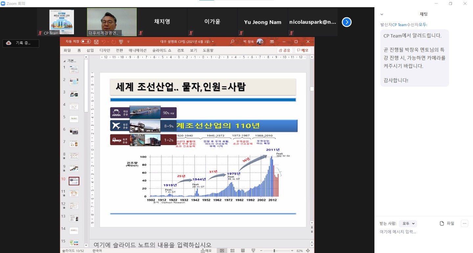This screenshot has height=253, width=473.
Task: Collapse the 기본... section in slide panel
Action: 65,61
